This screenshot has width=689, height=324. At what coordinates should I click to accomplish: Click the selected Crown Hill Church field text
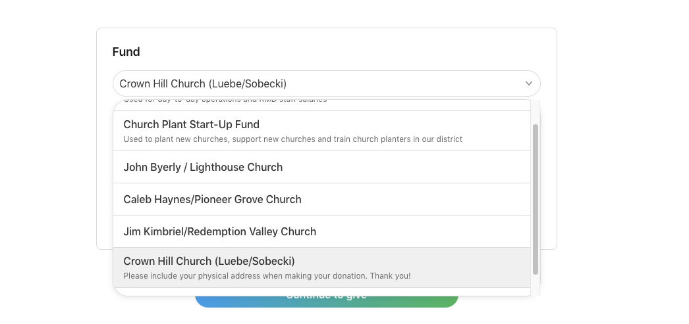(x=203, y=84)
